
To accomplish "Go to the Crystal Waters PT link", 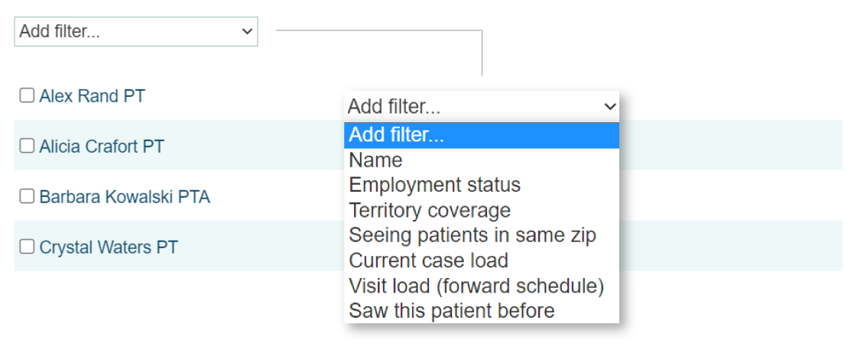I will (x=109, y=247).
